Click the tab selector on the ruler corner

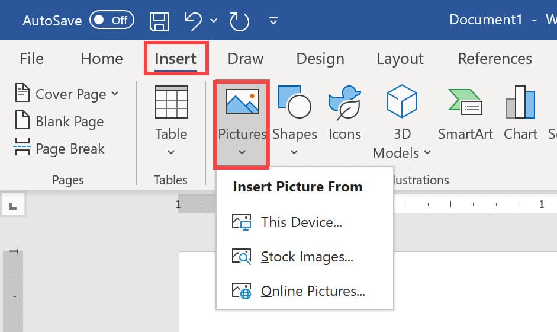point(13,205)
